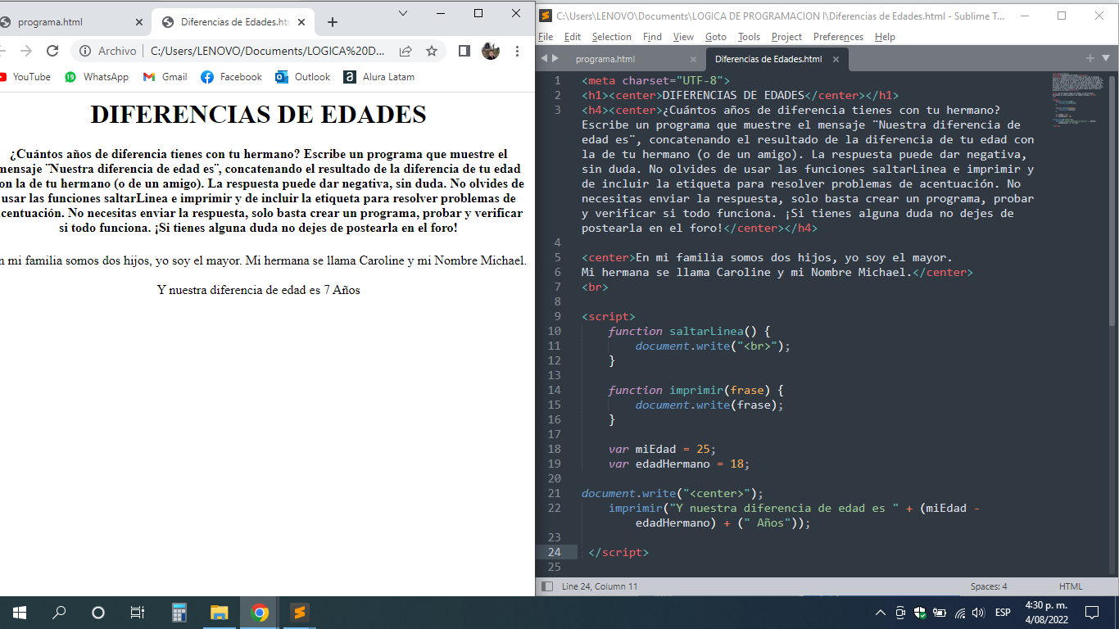Click the Chrome taskbar icon
The width and height of the screenshot is (1119, 629).
pos(260,612)
